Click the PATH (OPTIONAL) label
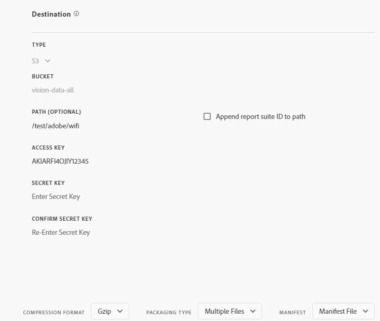The height and width of the screenshot is (321, 380). coord(57,112)
